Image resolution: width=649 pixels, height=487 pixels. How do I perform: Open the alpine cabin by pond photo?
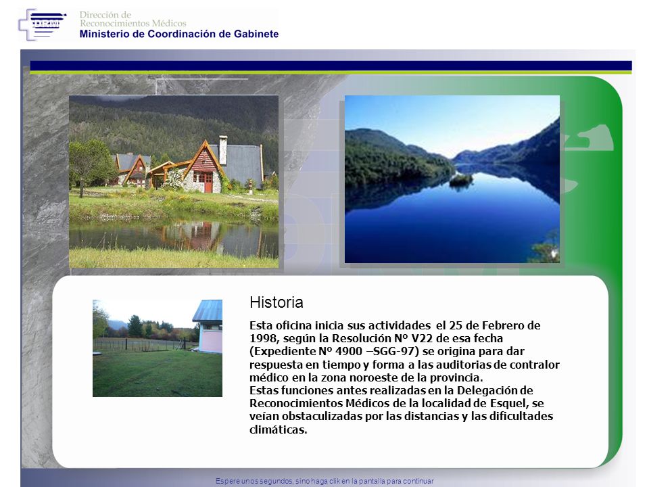point(174,181)
